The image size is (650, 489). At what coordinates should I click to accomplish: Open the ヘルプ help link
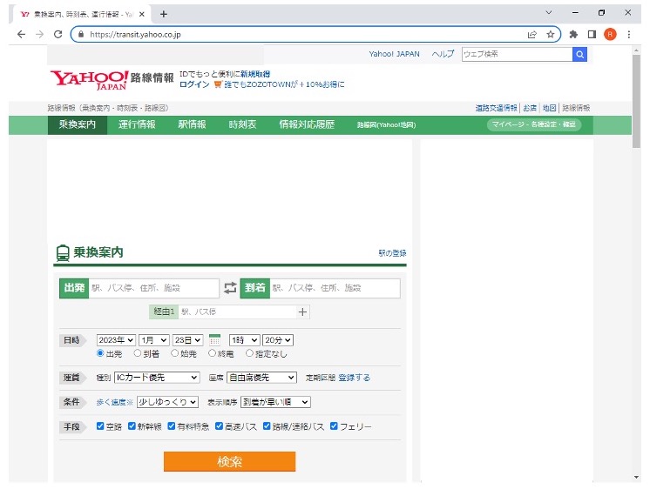[x=443, y=54]
